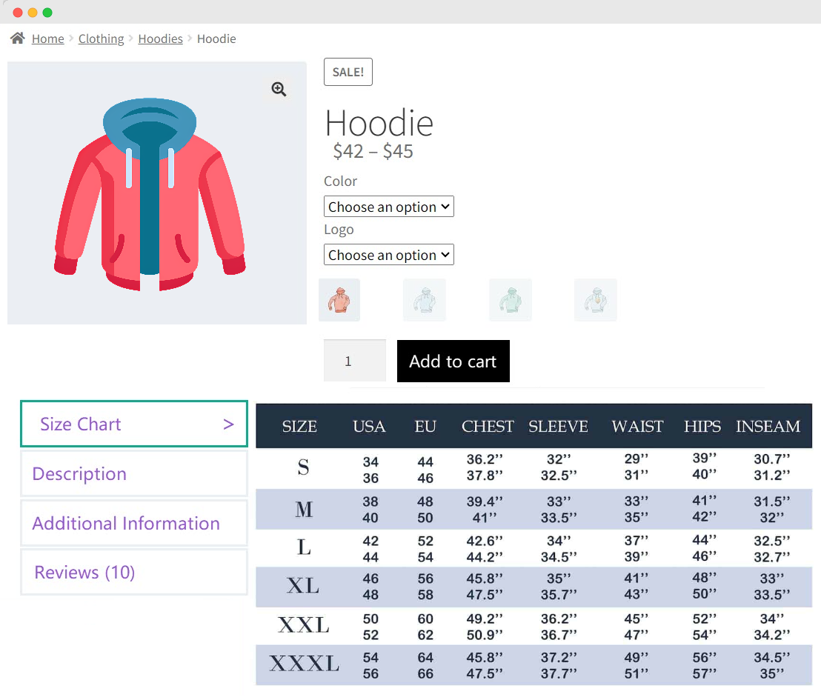
Task: Open the Hoodies category link
Action: point(160,38)
